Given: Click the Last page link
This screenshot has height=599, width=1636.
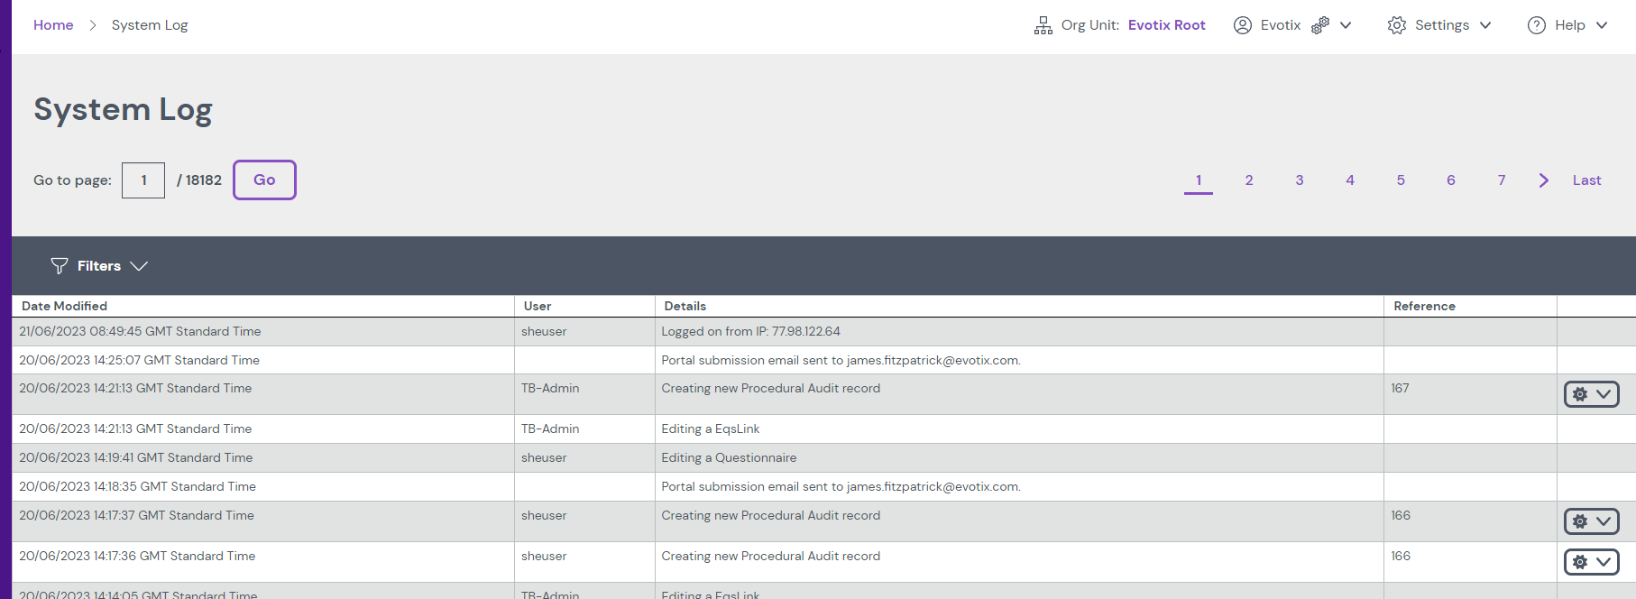Looking at the screenshot, I should pyautogui.click(x=1586, y=180).
